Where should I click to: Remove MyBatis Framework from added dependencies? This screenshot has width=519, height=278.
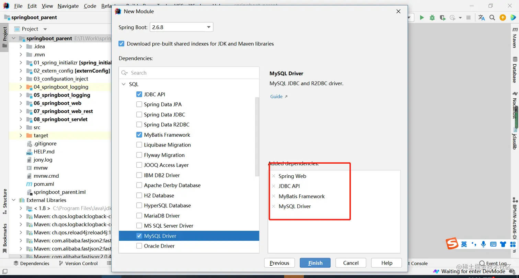tap(274, 196)
